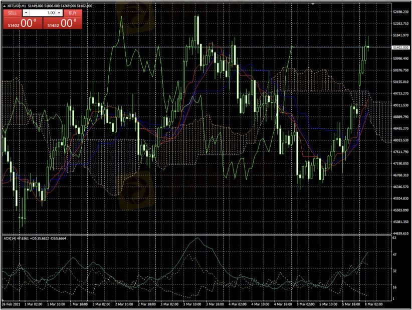Viewport: 412px width, 310px height.
Task: Click the 52698.230 price scale label
Action: tap(401, 12)
